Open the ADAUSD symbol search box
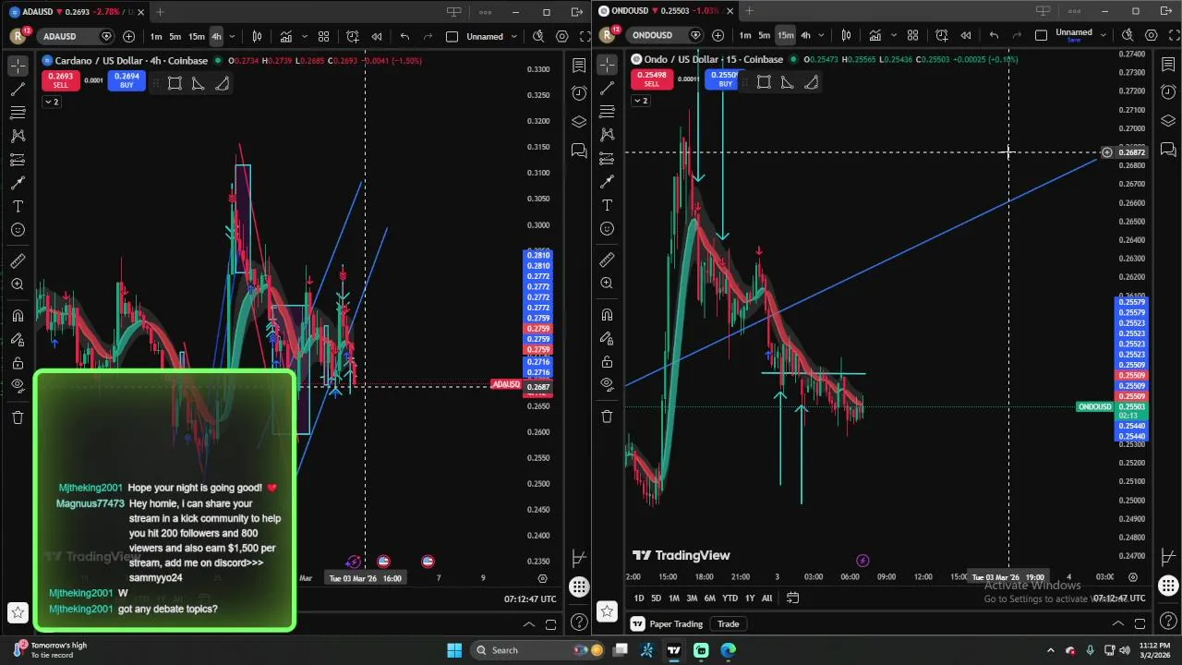The width and height of the screenshot is (1182, 665). (x=72, y=36)
